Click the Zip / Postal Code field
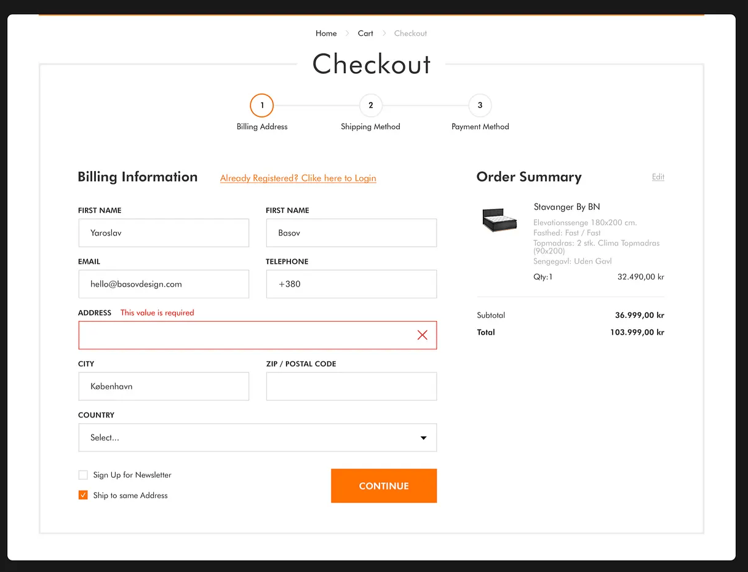Screen dimensions: 748x572 pos(351,386)
